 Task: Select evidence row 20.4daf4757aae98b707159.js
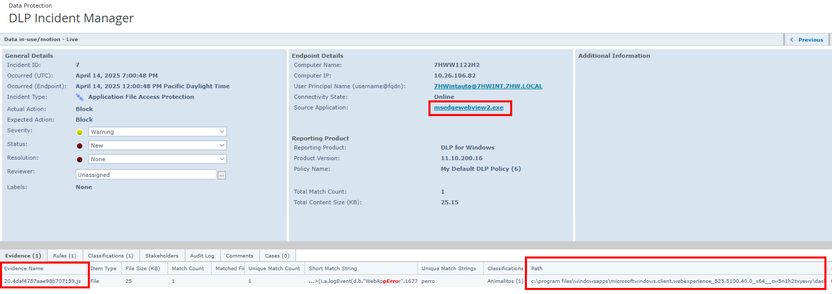pyautogui.click(x=43, y=281)
